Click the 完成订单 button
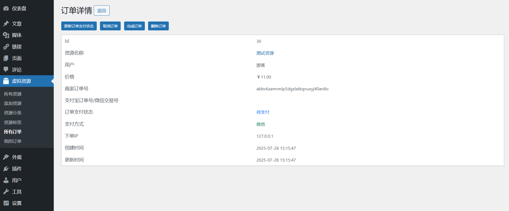 point(134,26)
